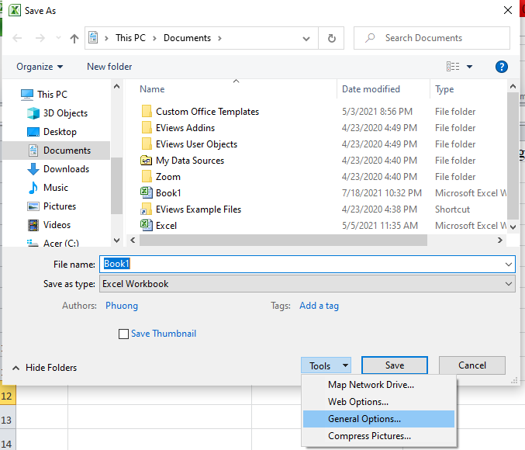This screenshot has height=450, width=525.
Task: Click the navigation pane scrollbar thumb
Action: tap(116, 185)
